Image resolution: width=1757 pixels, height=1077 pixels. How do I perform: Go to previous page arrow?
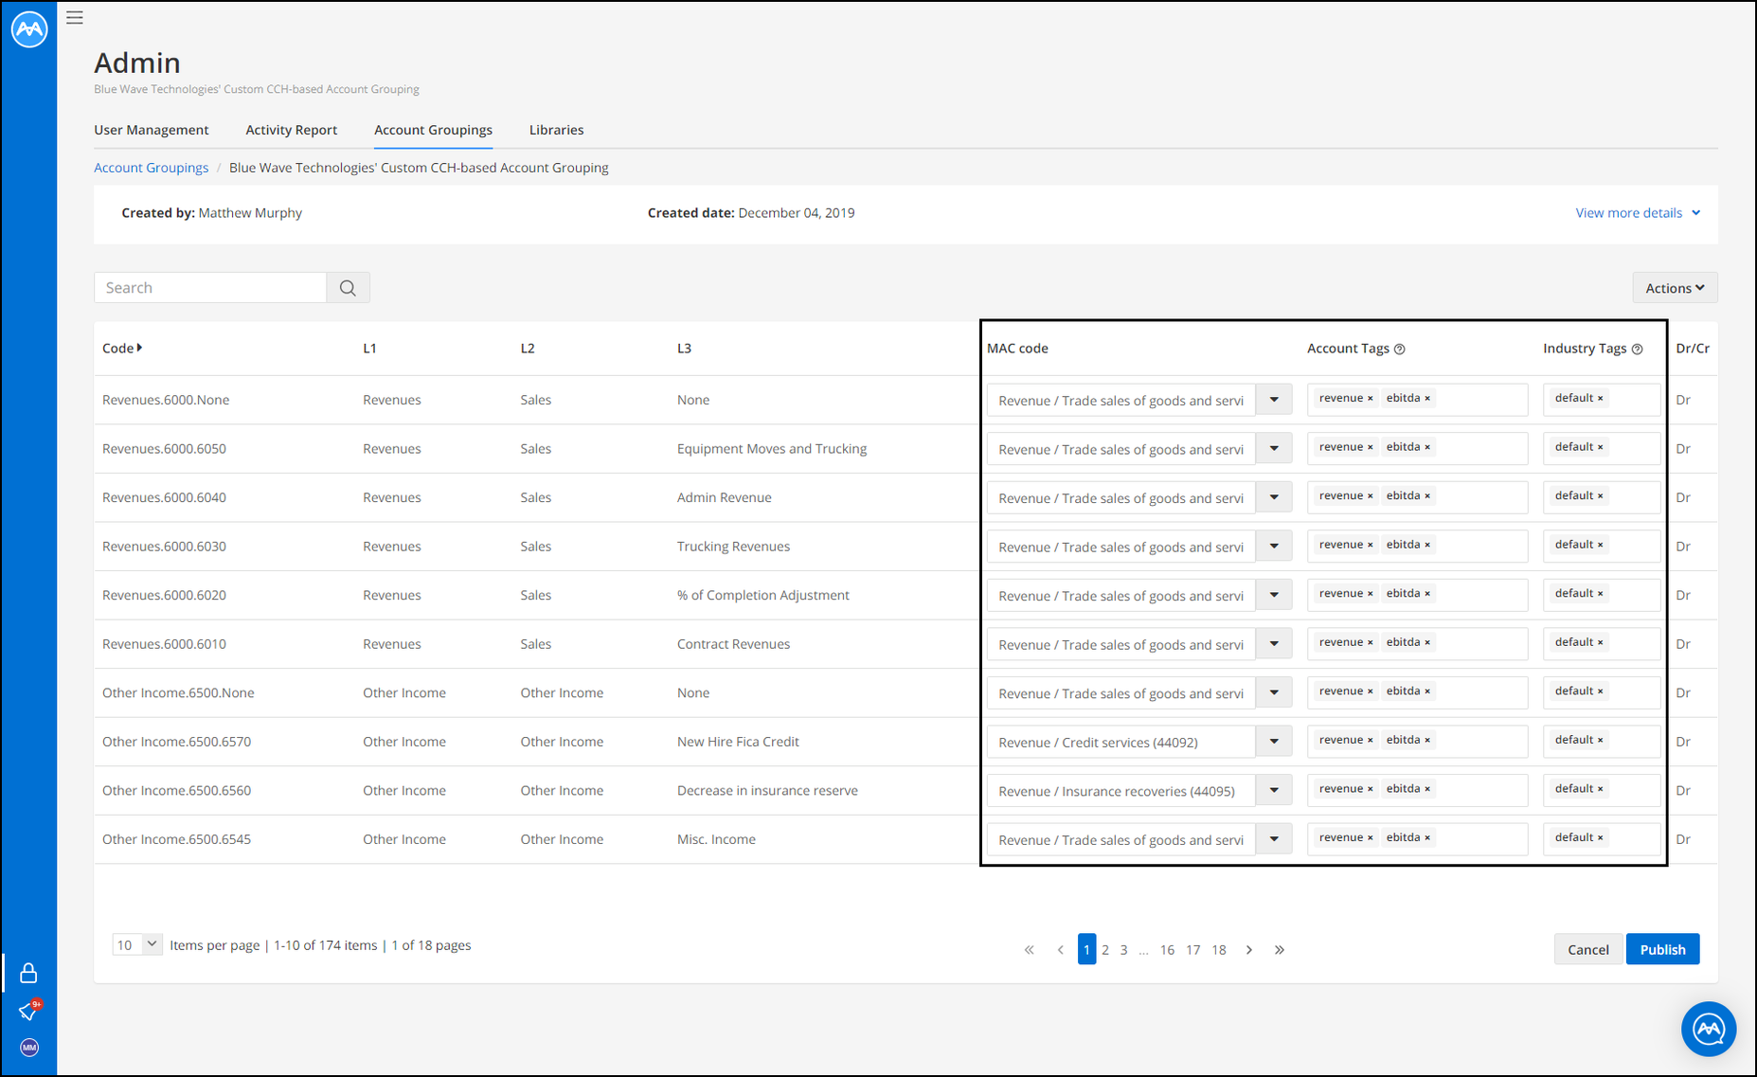1061,950
